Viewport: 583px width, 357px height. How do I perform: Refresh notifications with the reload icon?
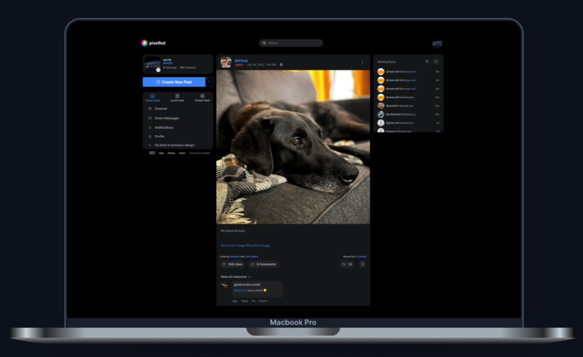tap(436, 61)
